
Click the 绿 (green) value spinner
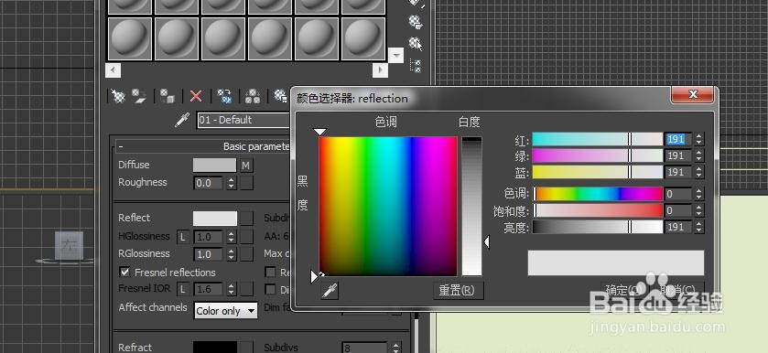point(699,155)
